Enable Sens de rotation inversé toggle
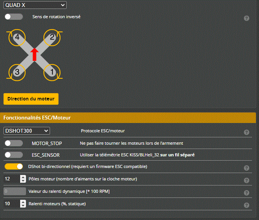Viewport: 259px width, 220px height. (14, 17)
